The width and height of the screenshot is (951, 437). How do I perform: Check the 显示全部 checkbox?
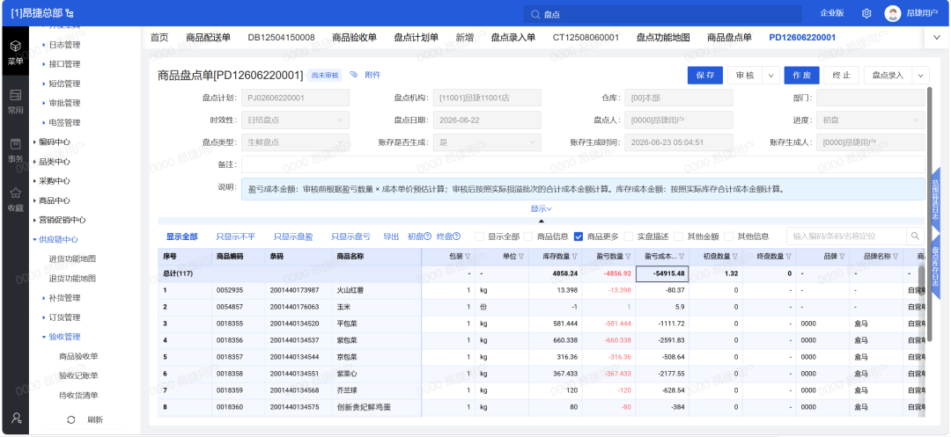pyautogui.click(x=479, y=237)
